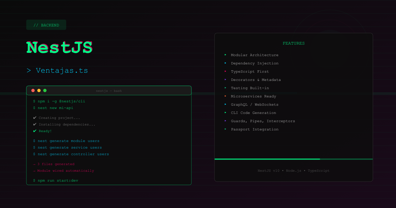Select the Decorators & Metadata feature
Screen dimensions: 396x208
256,80
